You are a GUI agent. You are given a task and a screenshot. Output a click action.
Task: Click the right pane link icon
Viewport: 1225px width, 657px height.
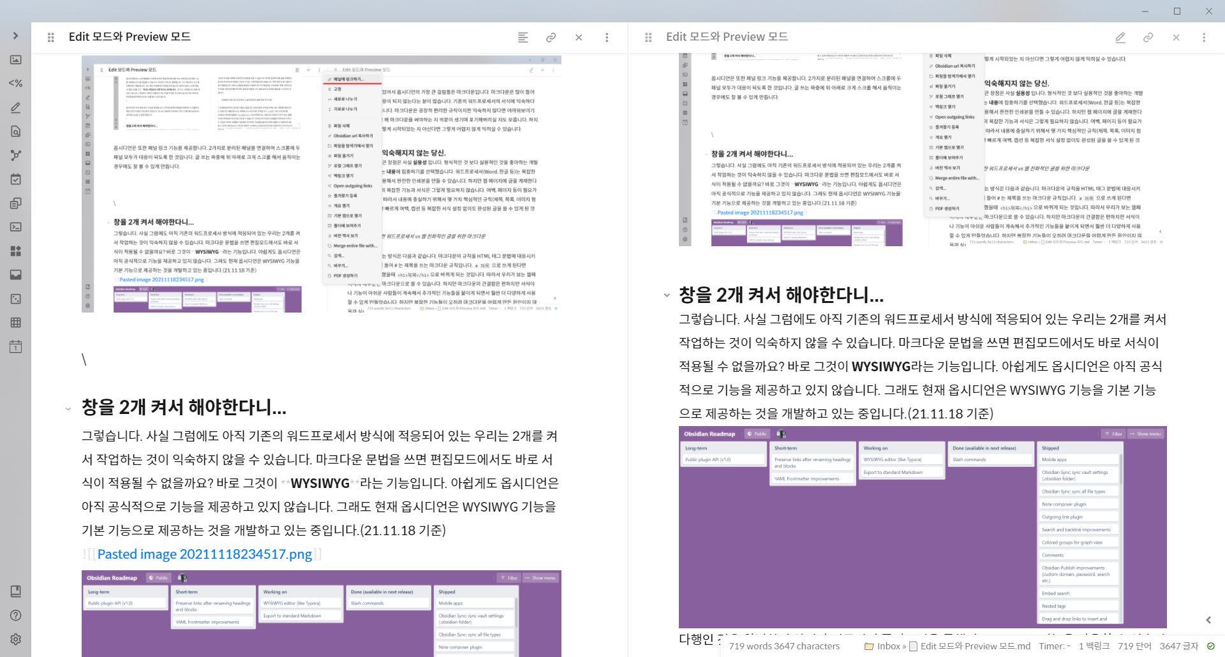pos(1148,38)
